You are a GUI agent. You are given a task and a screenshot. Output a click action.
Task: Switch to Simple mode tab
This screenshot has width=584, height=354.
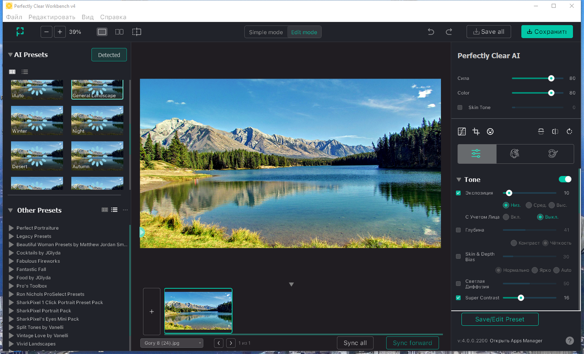coord(266,32)
